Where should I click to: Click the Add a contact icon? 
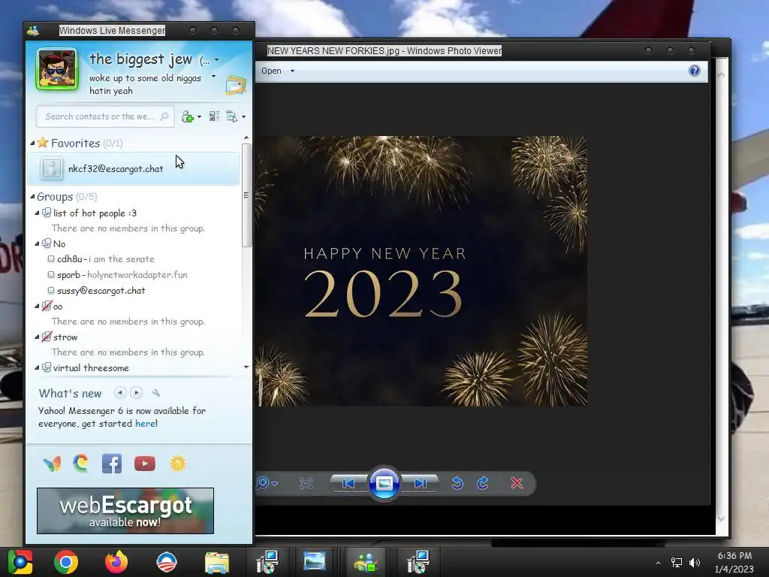tap(187, 116)
